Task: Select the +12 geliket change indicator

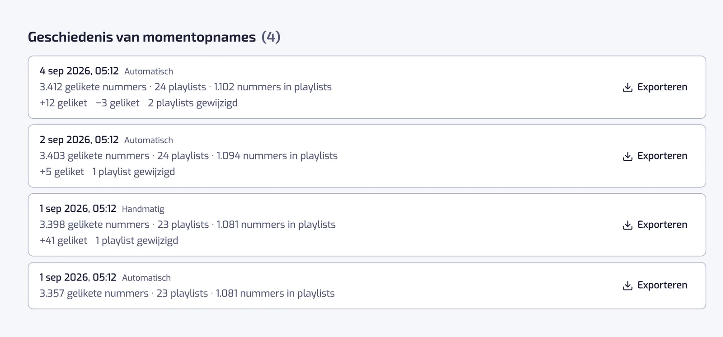Action: pos(63,103)
